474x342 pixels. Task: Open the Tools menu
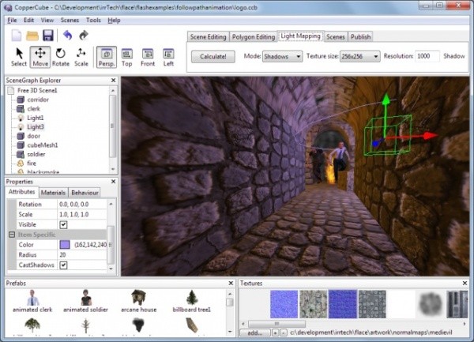[x=93, y=21]
